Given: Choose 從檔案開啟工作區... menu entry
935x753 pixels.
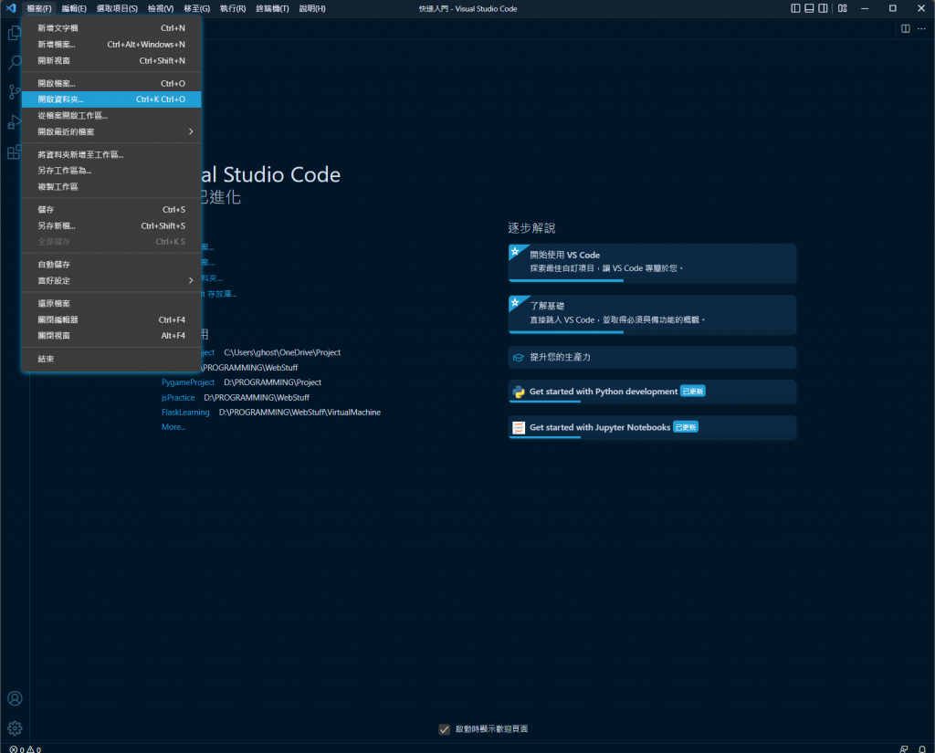Looking at the screenshot, I should tap(111, 116).
